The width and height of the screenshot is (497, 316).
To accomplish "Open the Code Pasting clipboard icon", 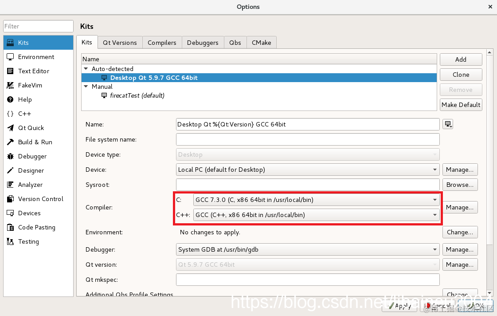I will [x=10, y=227].
